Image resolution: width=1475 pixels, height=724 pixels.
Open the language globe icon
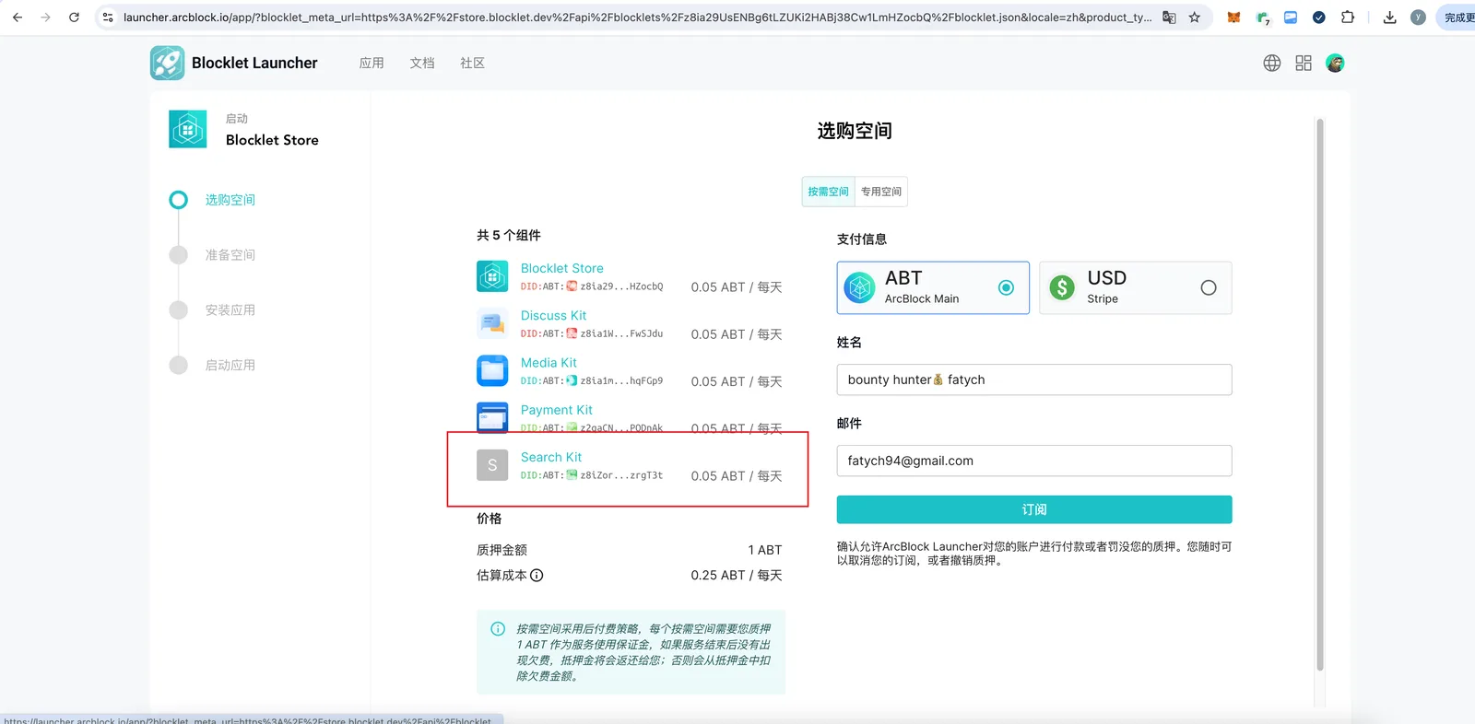[1272, 63]
